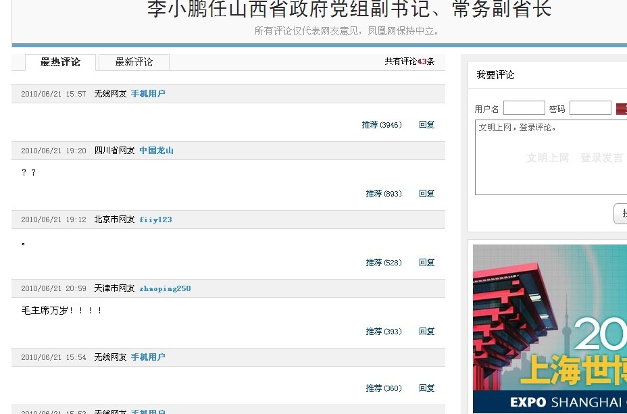Open user profile 中国龙山

156,151
